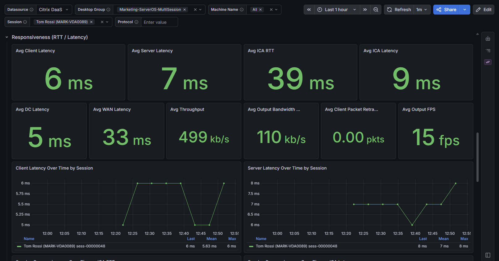Remove Tom Rossi session tag

pos(91,22)
